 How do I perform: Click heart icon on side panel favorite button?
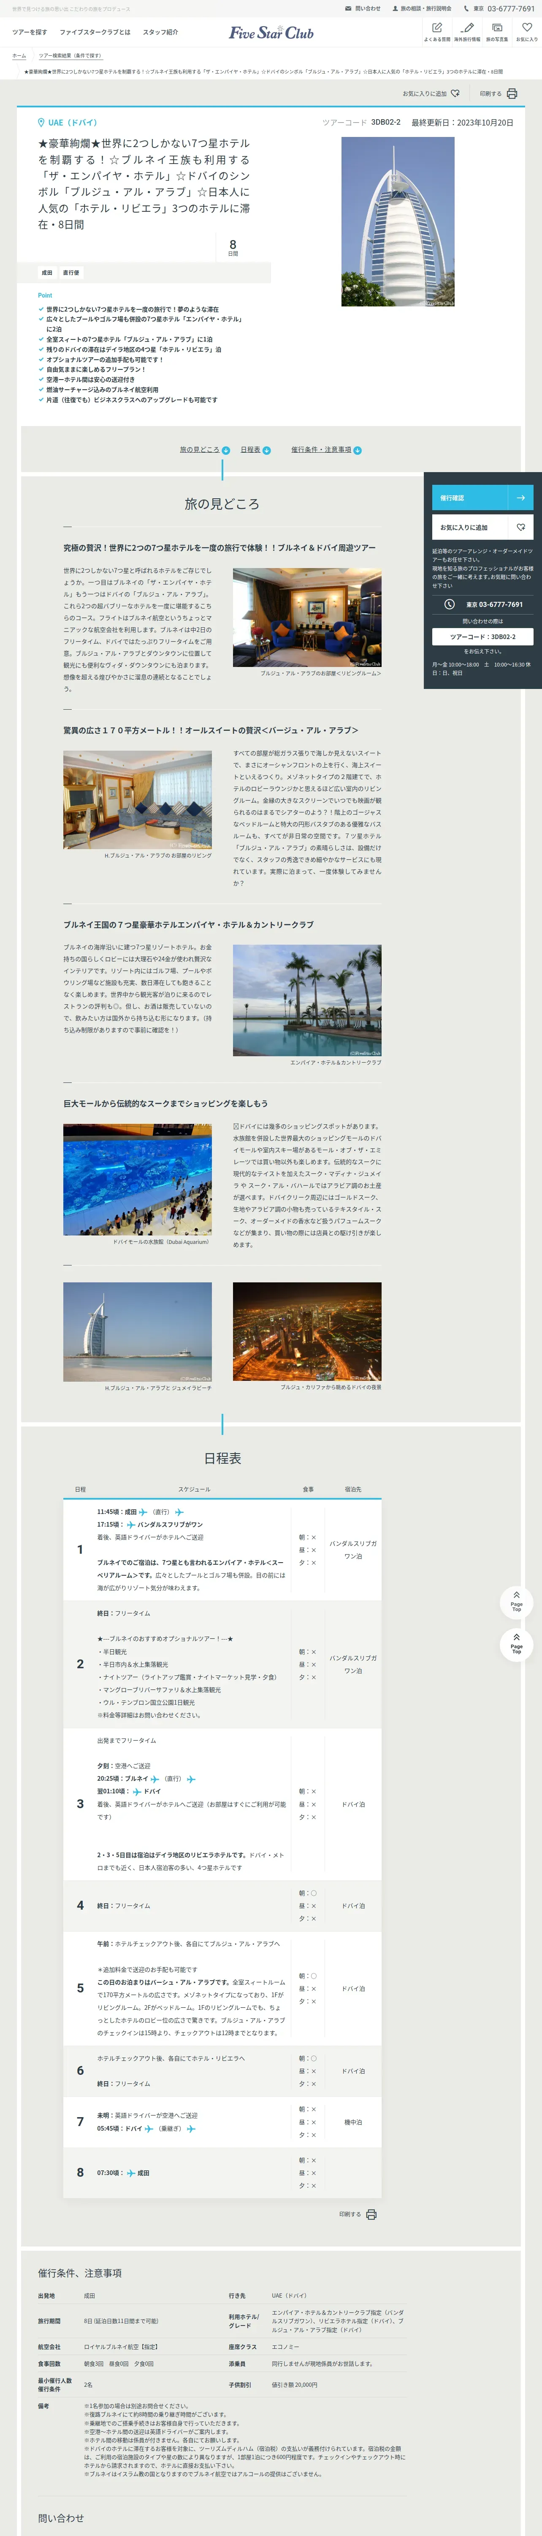(x=520, y=527)
